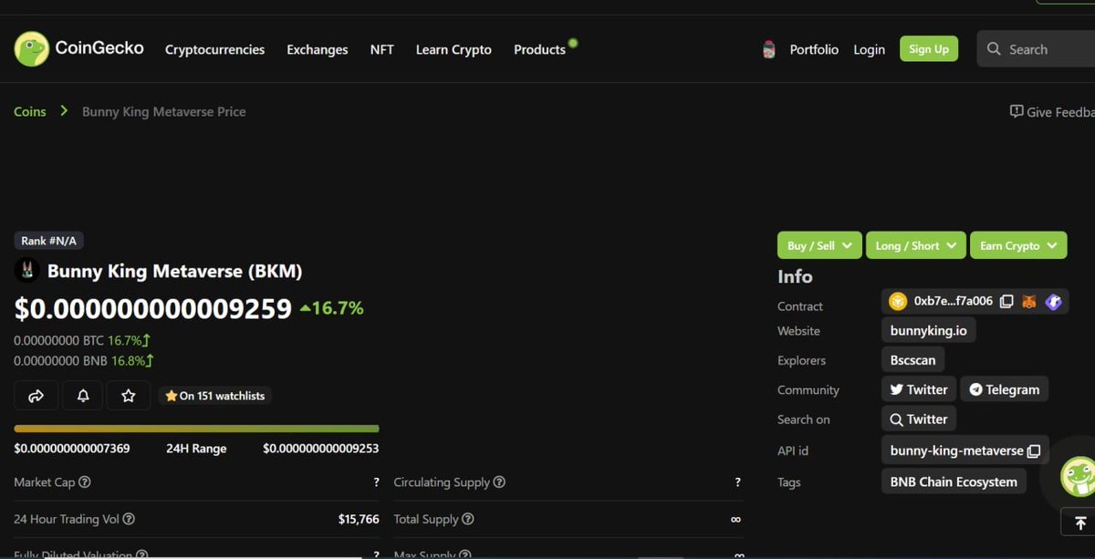Add coin to favorites with star button

(x=129, y=396)
